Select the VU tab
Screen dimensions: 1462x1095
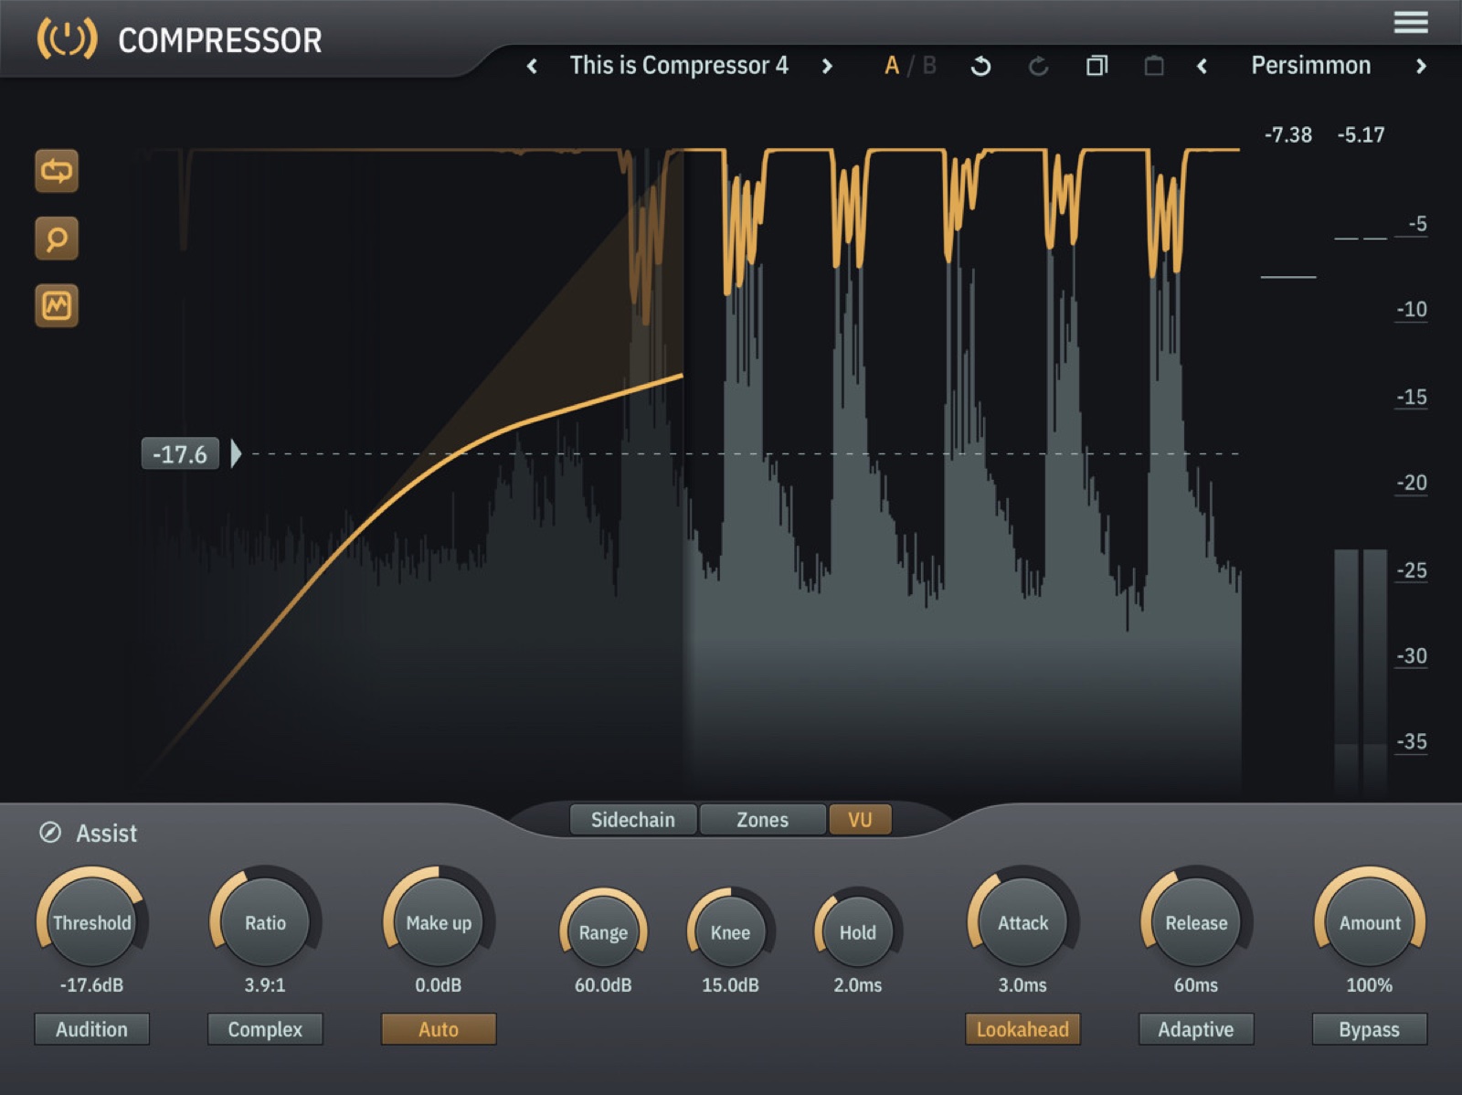860,820
